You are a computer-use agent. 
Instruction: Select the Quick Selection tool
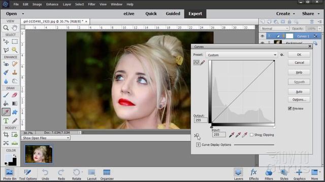pyautogui.click(x=15, y=50)
